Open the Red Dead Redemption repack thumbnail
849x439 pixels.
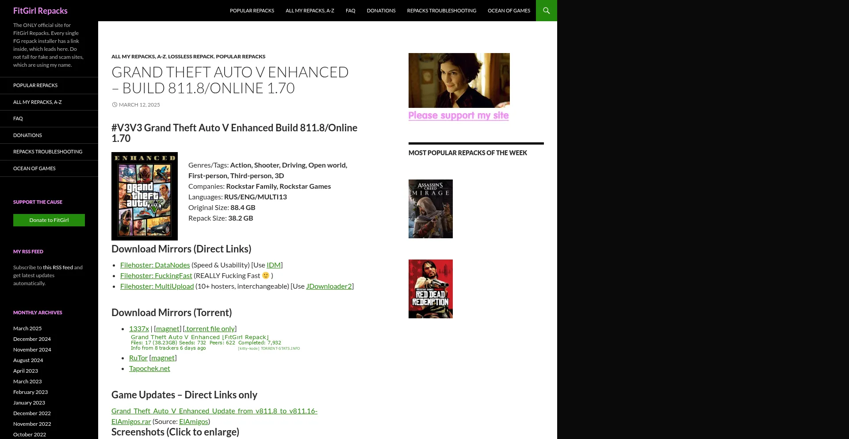click(430, 289)
